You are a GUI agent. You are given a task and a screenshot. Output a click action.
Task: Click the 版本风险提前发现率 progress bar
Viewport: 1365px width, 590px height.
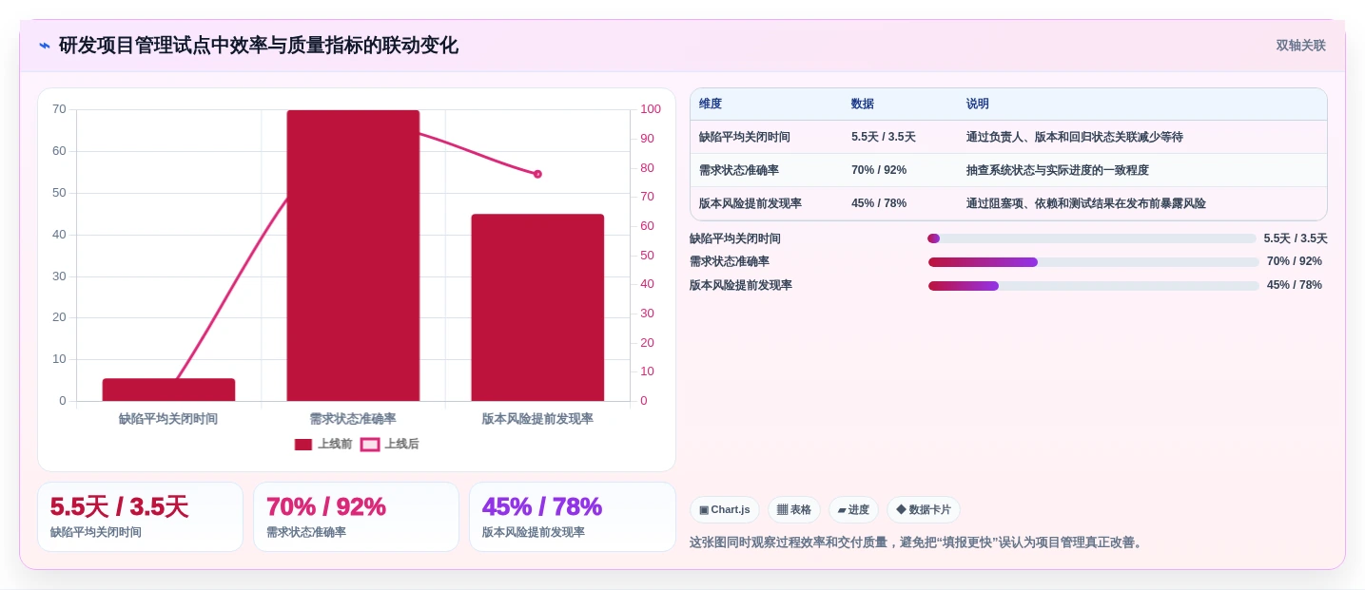pyautogui.click(x=1094, y=286)
